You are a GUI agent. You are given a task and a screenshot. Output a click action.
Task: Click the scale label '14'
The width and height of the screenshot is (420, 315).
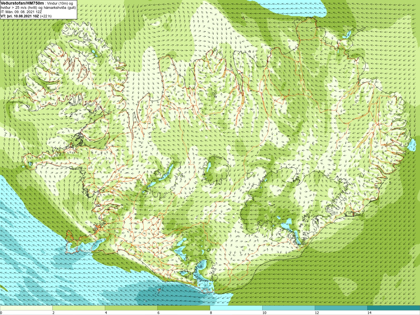pyautogui.click(x=369, y=313)
